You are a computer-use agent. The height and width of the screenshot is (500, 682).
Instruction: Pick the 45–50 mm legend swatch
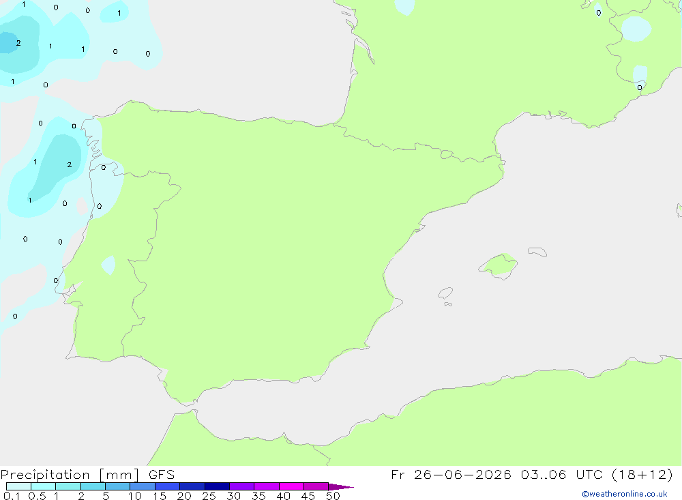click(x=316, y=486)
